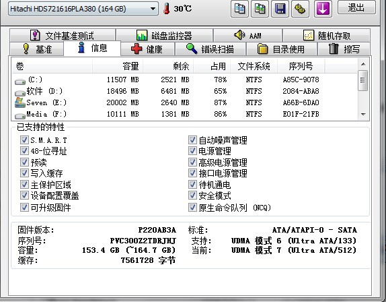Toggle the 写入缓存 checkbox

(24, 173)
